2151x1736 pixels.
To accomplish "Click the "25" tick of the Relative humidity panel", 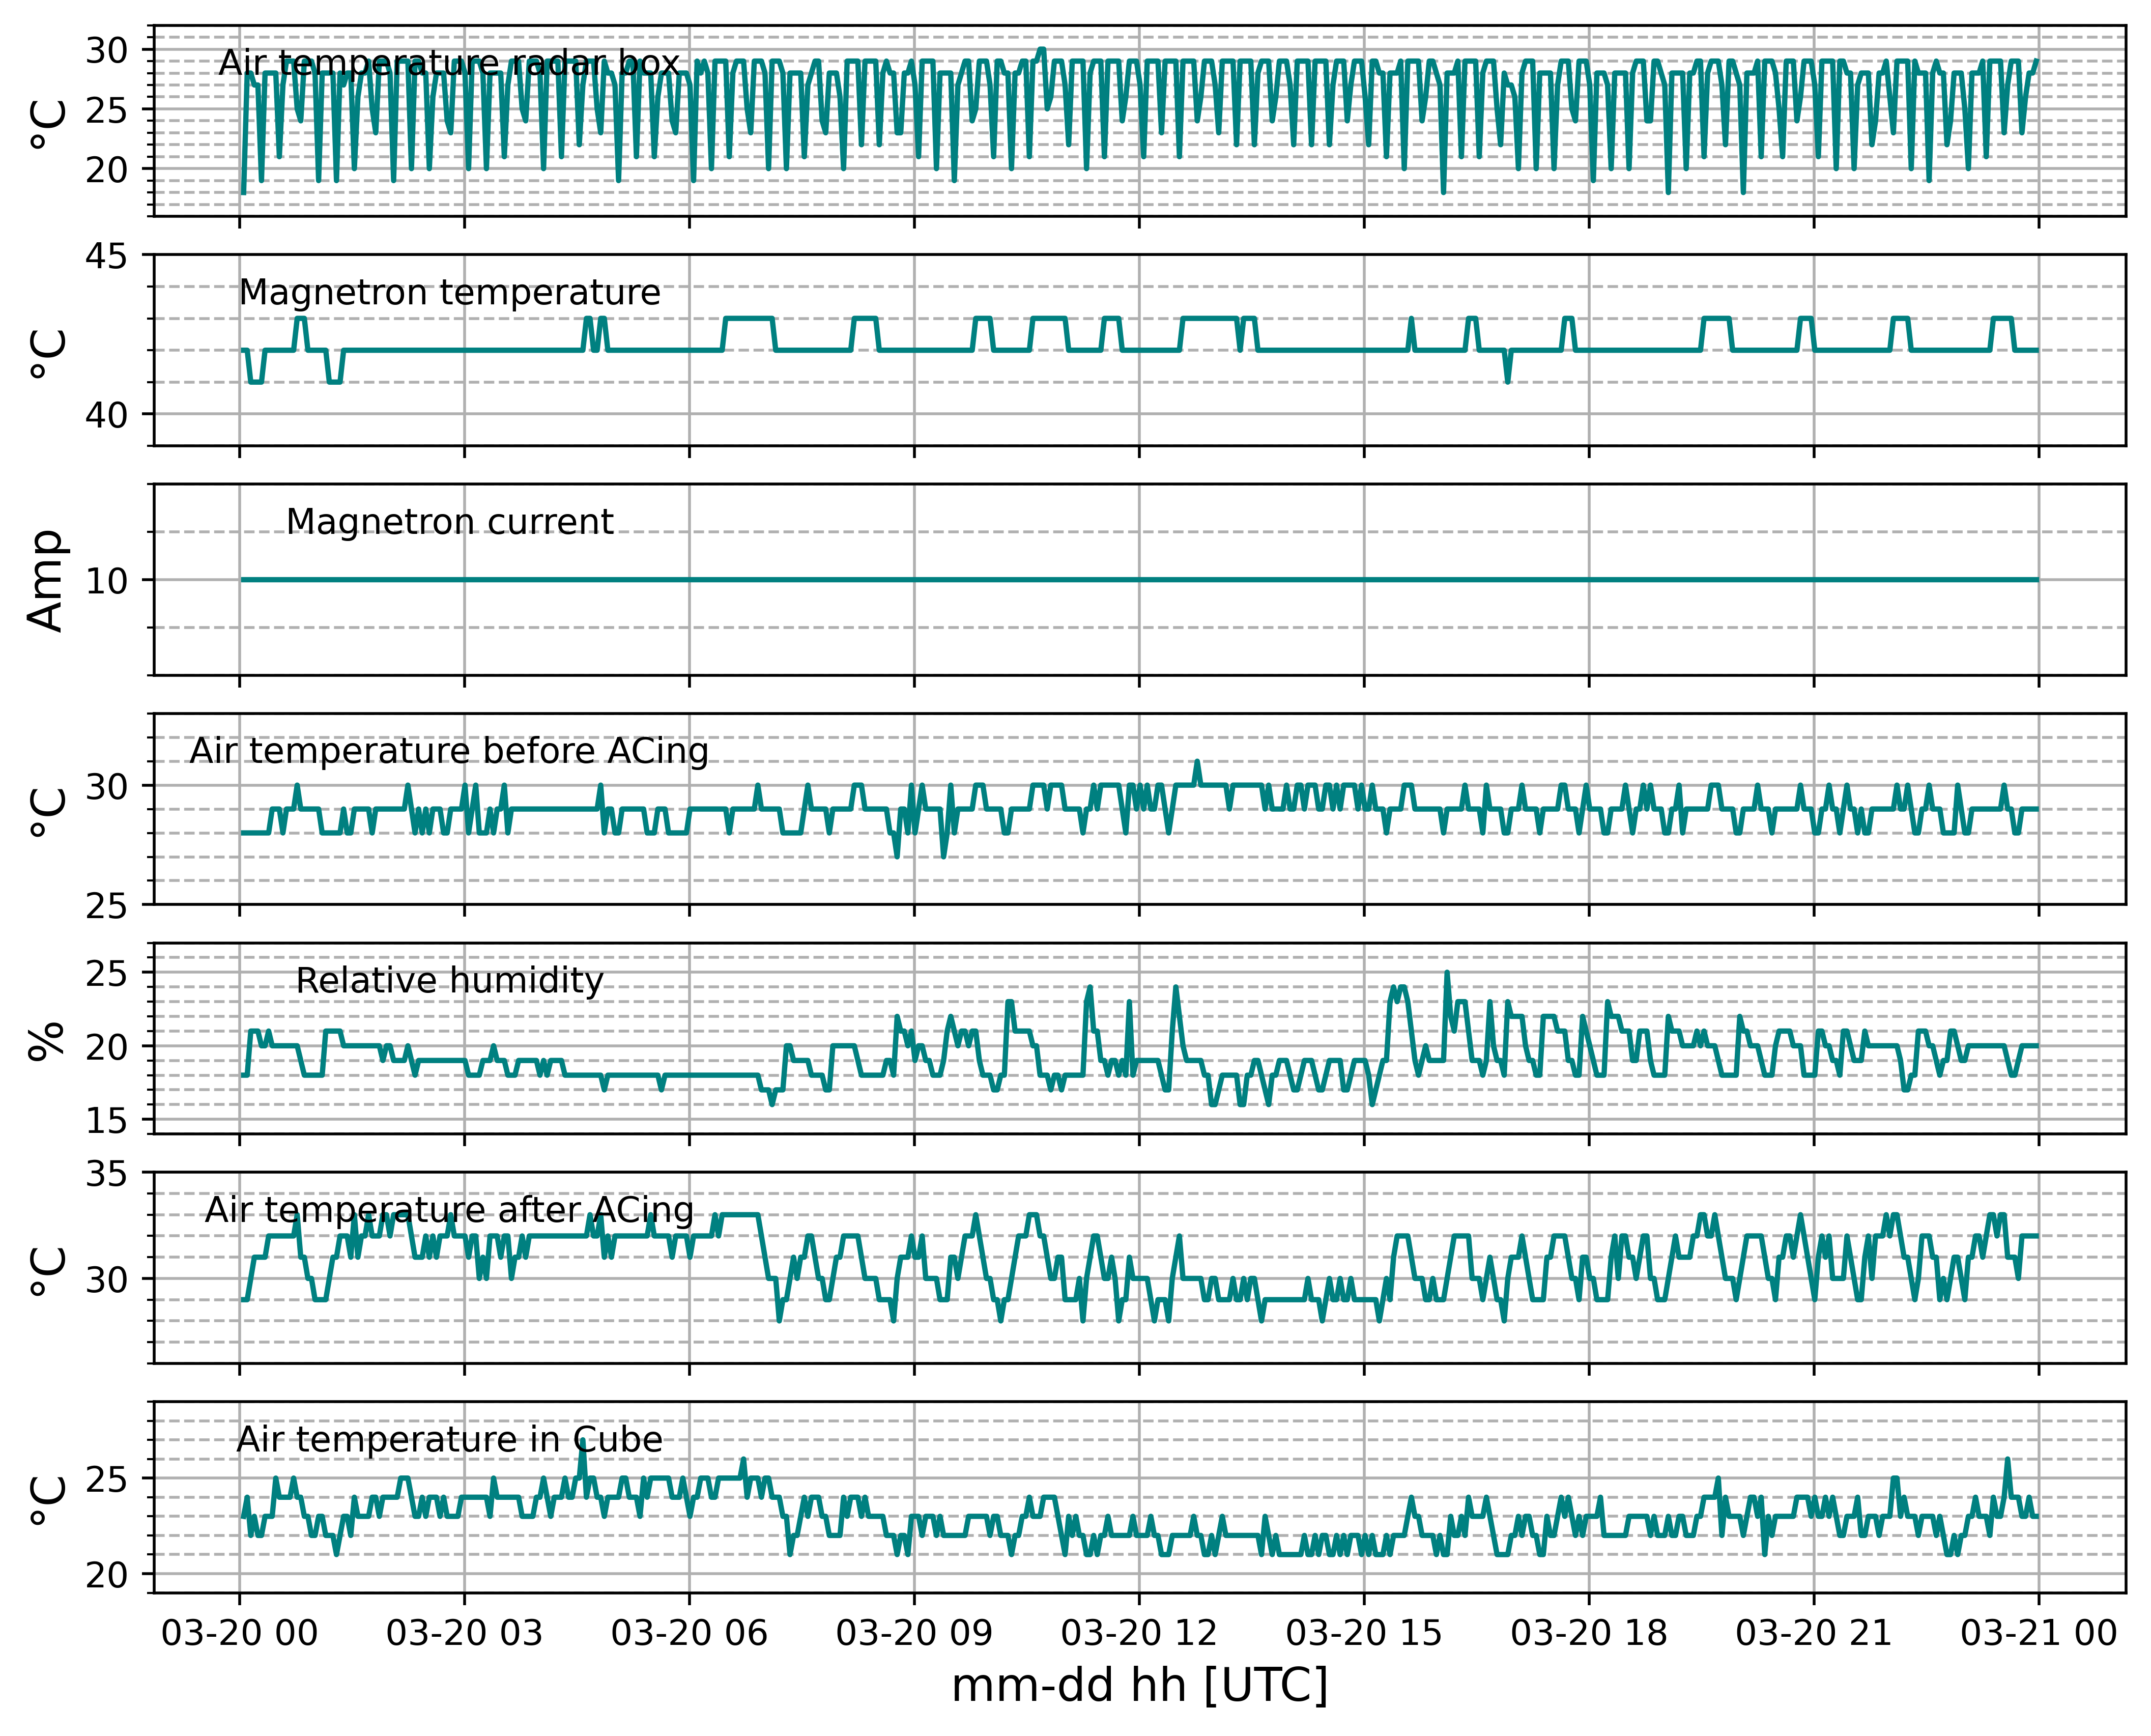I will [106, 973].
